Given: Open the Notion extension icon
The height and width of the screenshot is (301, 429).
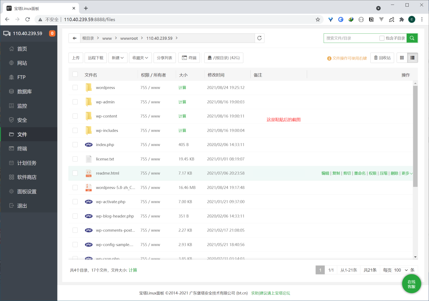Looking at the screenshot, I should click(371, 19).
